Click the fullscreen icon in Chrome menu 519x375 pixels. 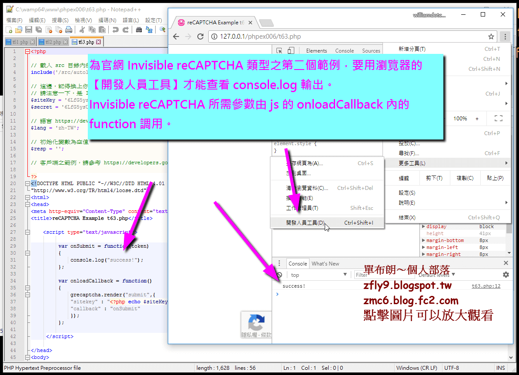[499, 119]
